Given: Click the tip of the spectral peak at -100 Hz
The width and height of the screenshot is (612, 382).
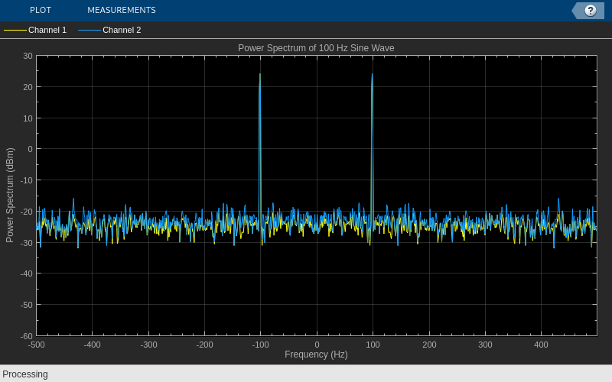Looking at the screenshot, I should coord(260,74).
